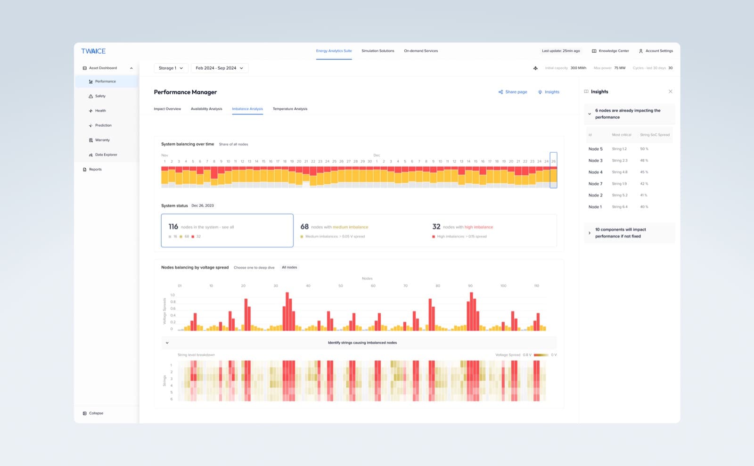Screen dimensions: 754x466
Task: Open the Prediction page in sidebar
Action: pyautogui.click(x=107, y=125)
